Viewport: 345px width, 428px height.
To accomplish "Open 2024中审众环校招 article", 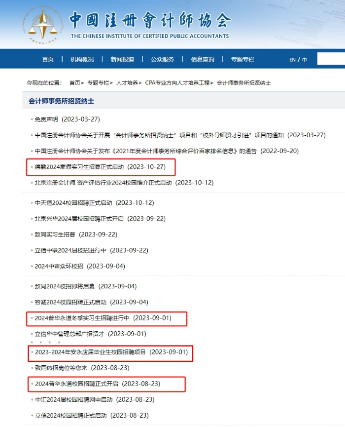I will [59, 266].
